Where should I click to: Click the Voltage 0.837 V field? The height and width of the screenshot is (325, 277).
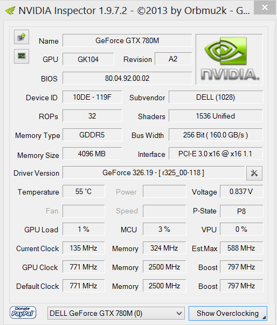(x=241, y=191)
